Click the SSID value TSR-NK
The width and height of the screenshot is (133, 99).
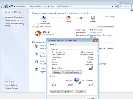(x=90, y=60)
